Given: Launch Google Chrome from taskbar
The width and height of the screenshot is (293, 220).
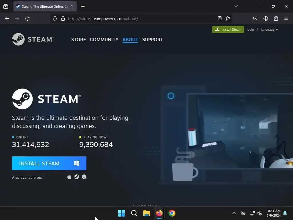Looking at the screenshot, I should [x=172, y=213].
